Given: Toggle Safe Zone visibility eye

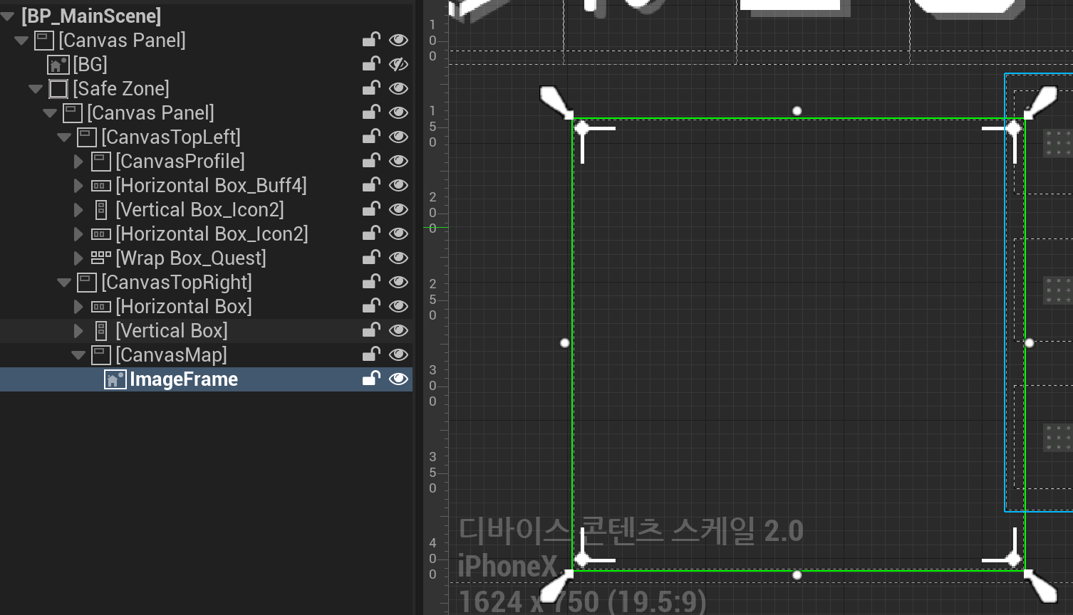Looking at the screenshot, I should (398, 88).
